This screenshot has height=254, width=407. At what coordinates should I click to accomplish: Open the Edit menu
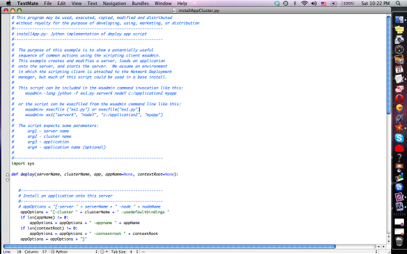pyautogui.click(x=62, y=3)
